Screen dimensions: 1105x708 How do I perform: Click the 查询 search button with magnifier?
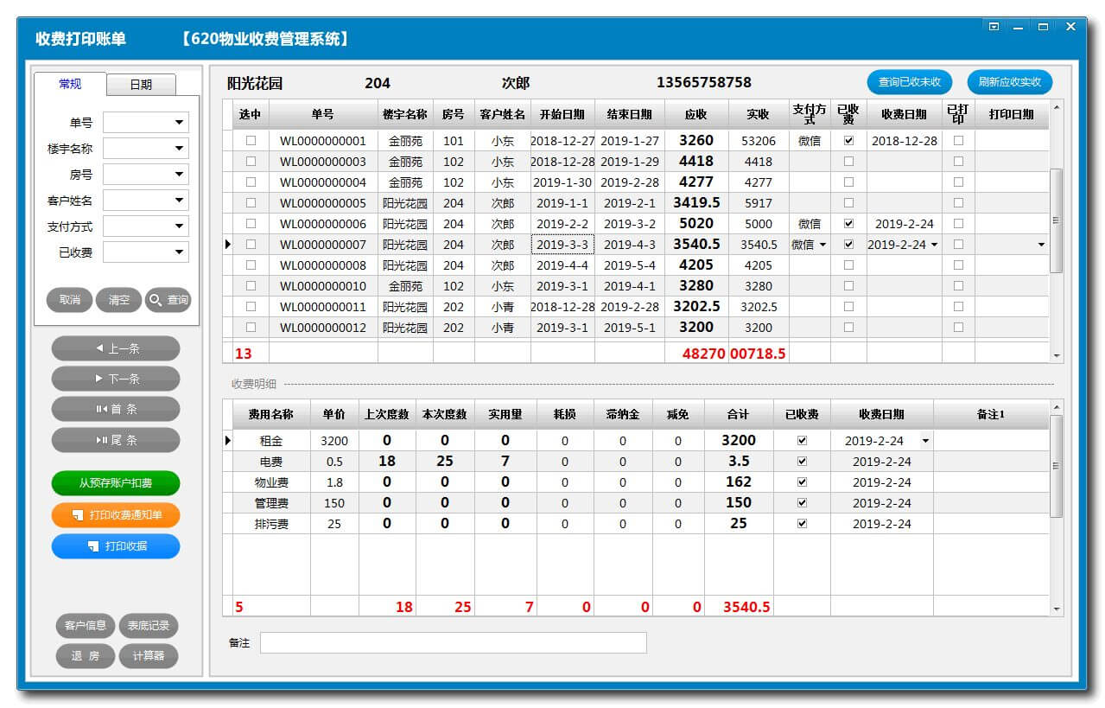(168, 300)
